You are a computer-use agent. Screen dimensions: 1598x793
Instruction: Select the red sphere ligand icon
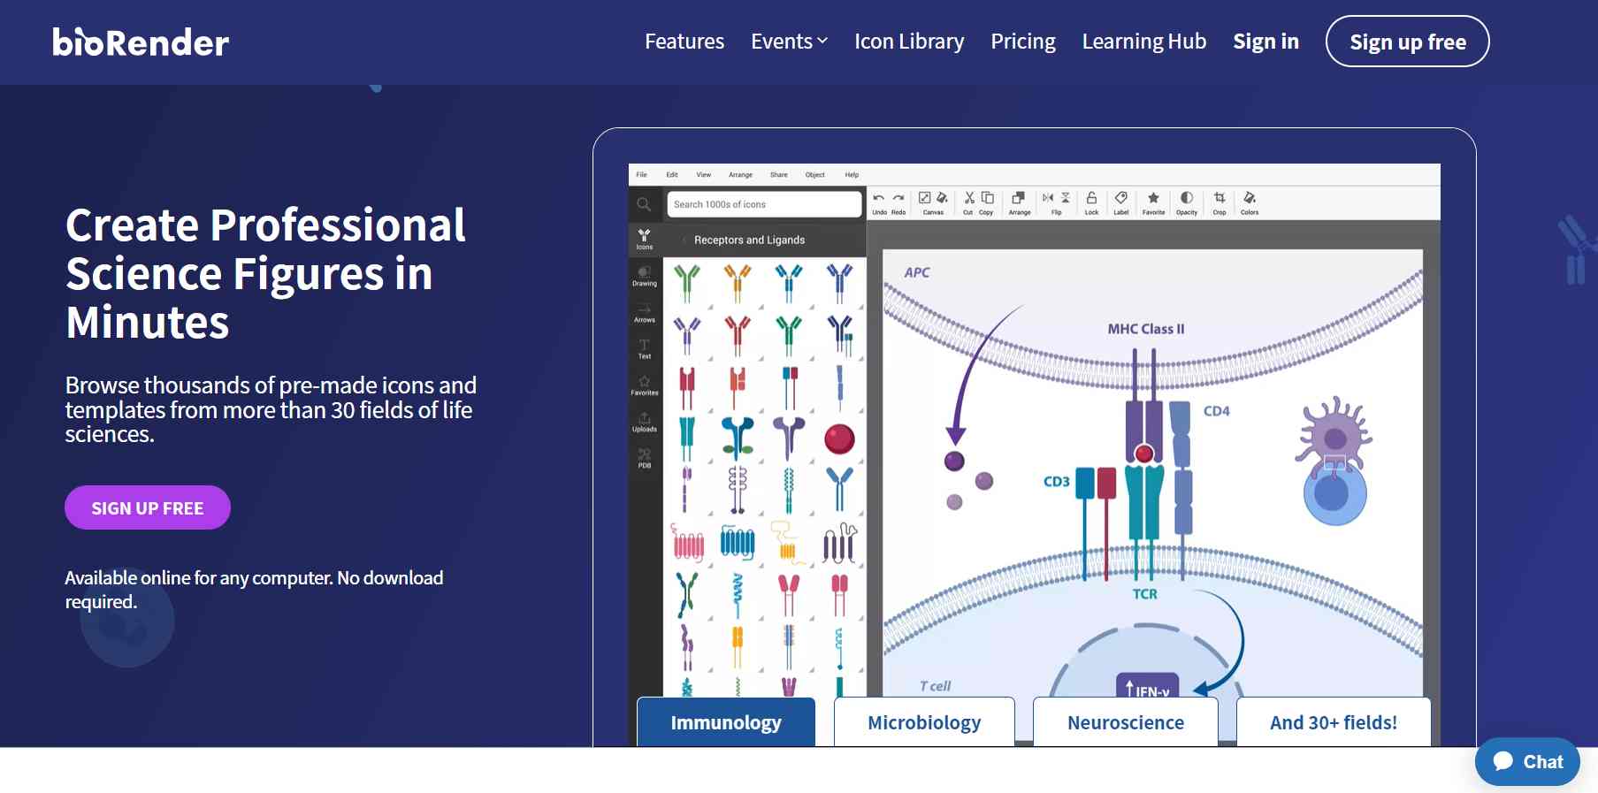[839, 438]
